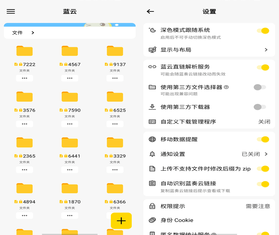
Task: Open 身份 Cookie setting
Action: [x=209, y=220]
